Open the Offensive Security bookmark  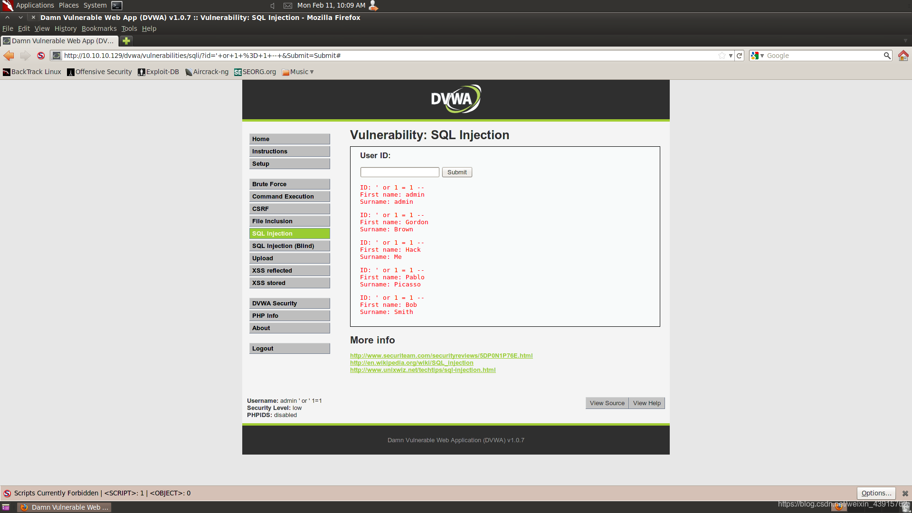99,72
